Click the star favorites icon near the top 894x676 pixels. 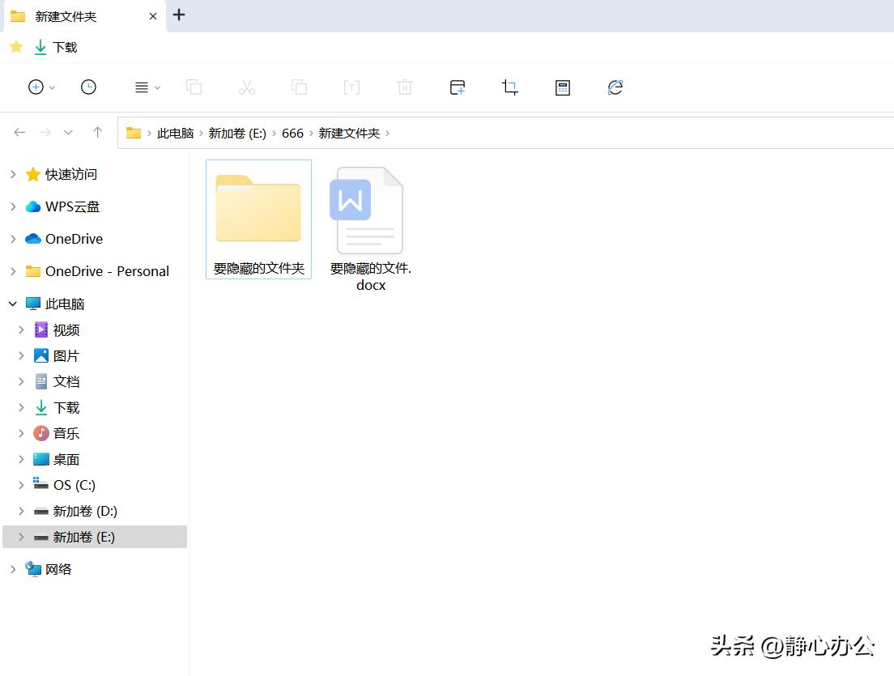coord(15,47)
